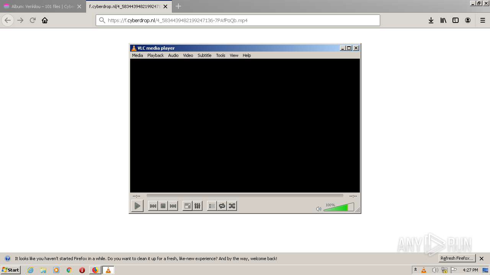Click the VLC play button
Viewport: 490px width, 275px height.
click(x=137, y=206)
